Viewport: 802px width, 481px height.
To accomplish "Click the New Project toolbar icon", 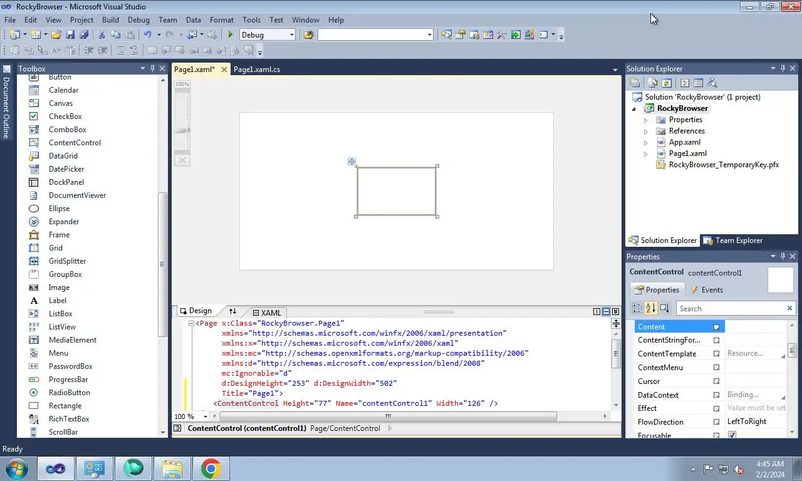I will click(14, 34).
